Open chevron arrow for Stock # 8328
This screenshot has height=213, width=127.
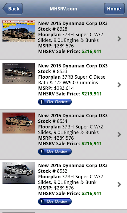[119, 39]
